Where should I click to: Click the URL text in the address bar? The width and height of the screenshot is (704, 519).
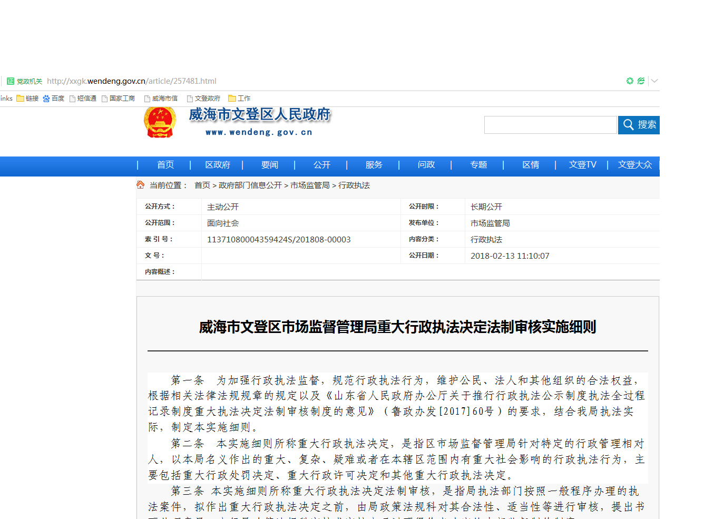pyautogui.click(x=132, y=81)
